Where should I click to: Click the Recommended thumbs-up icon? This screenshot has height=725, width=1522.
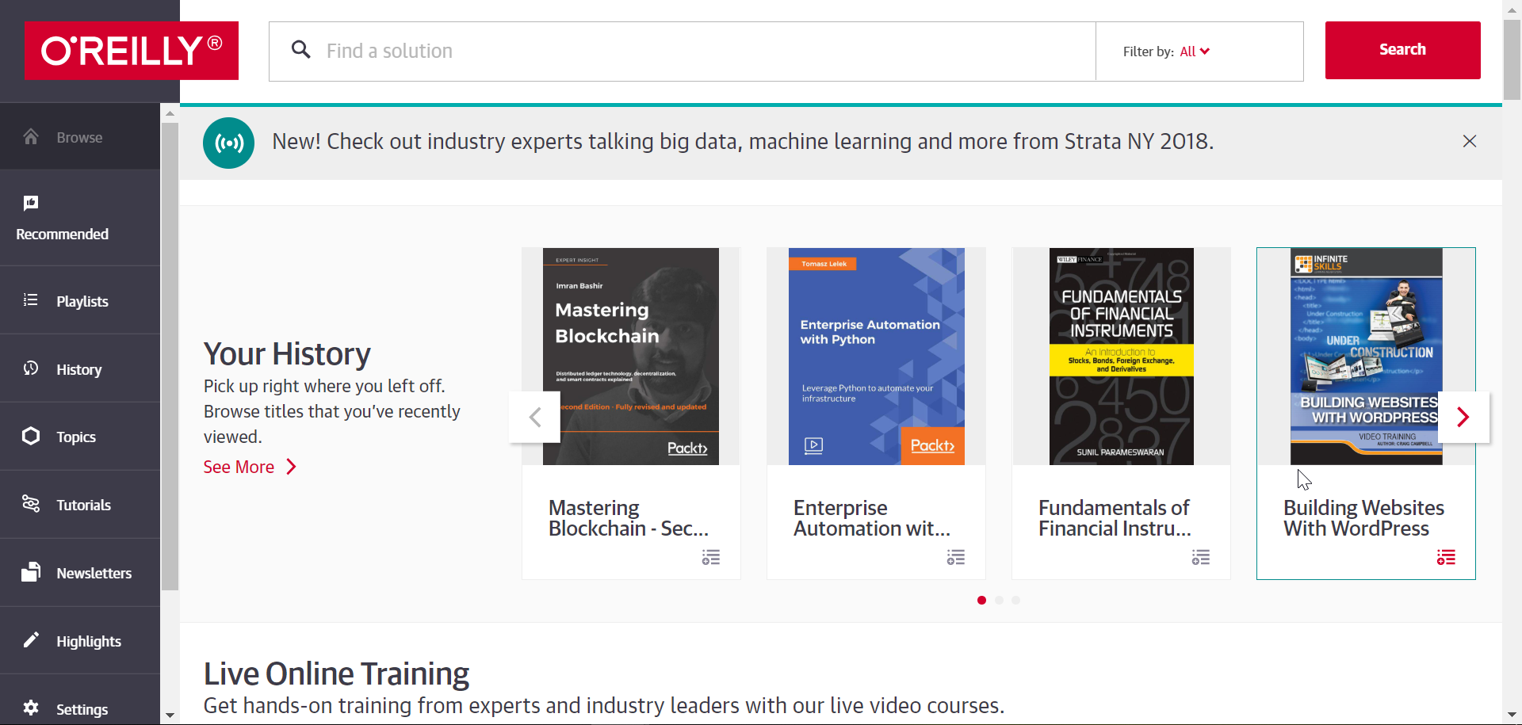[31, 203]
